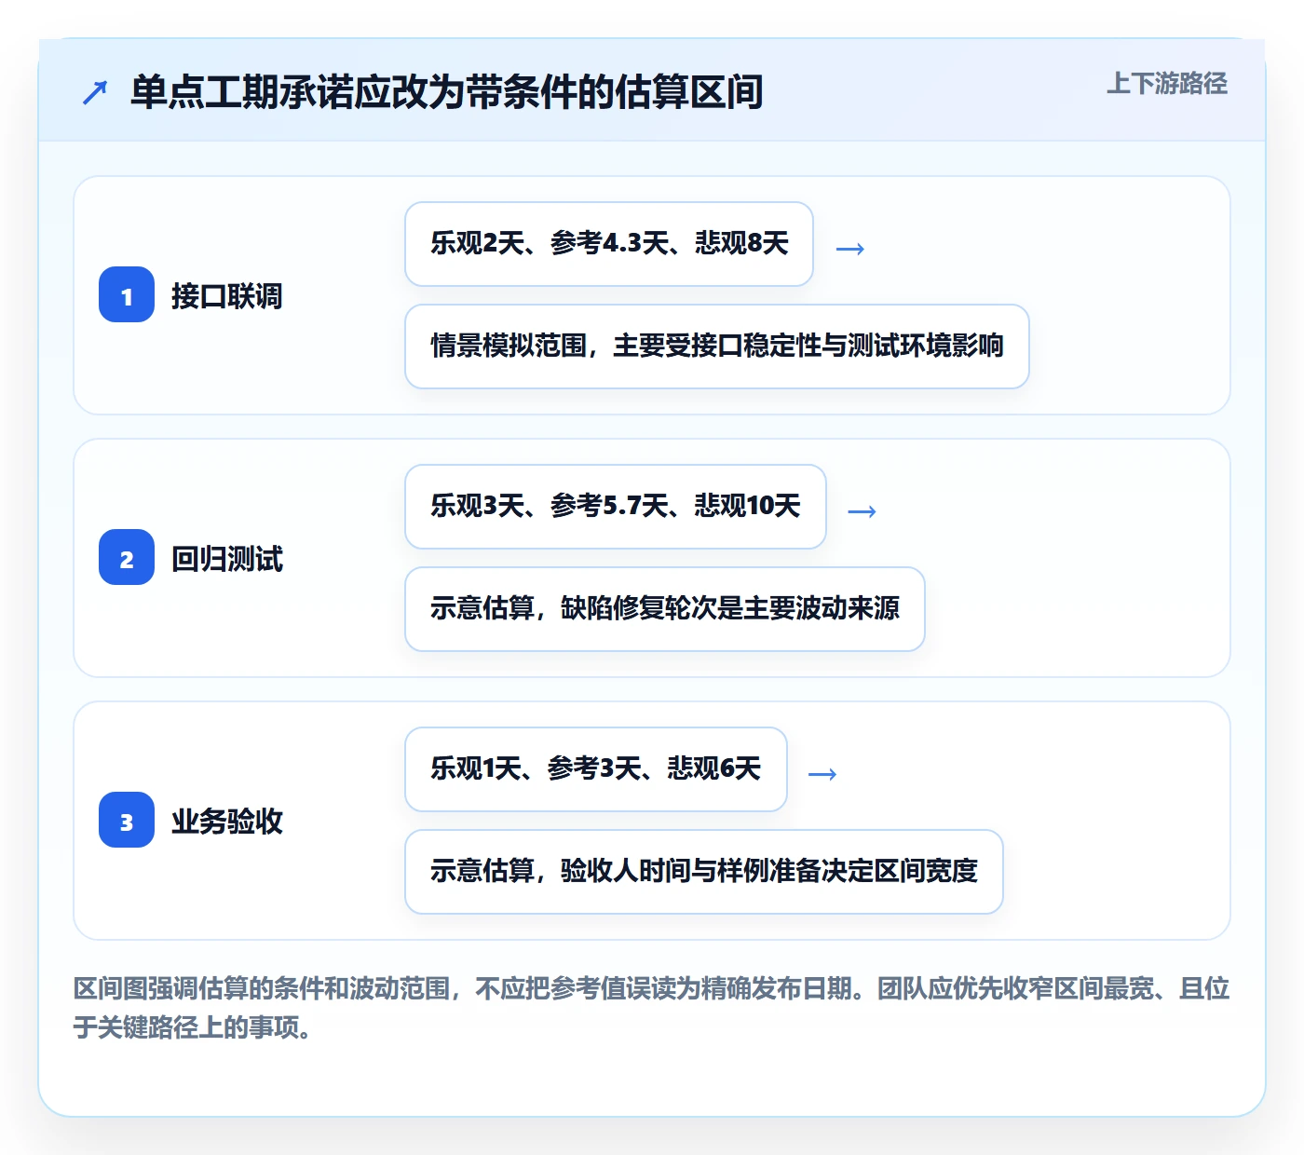The height and width of the screenshot is (1155, 1304).
Task: Click the number 3 badge for 业务验收
Action: (127, 820)
